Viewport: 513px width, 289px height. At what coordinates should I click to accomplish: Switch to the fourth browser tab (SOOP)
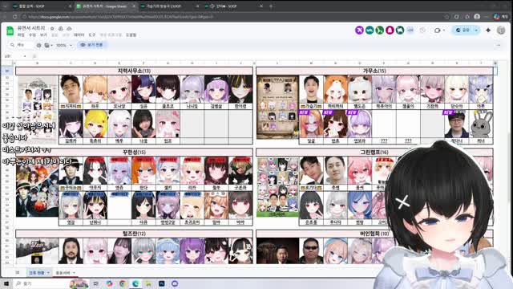pos(233,6)
